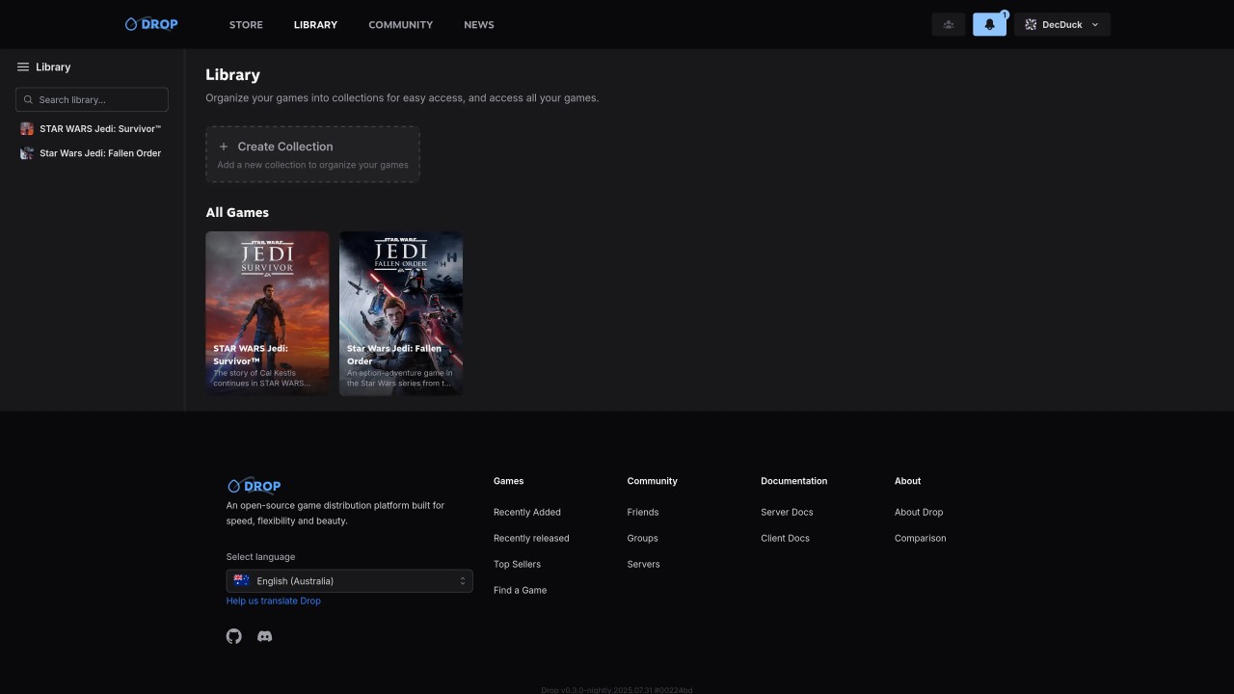The width and height of the screenshot is (1234, 694).
Task: Open the Server Docs footer link
Action: coord(787,512)
